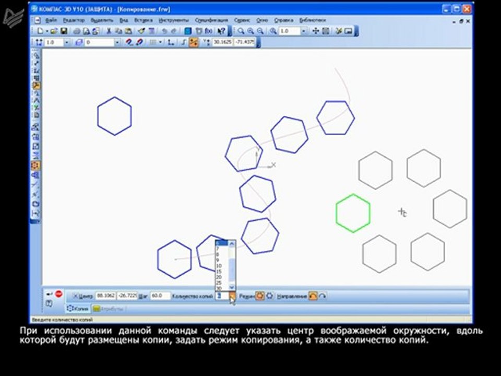This screenshot has height=376, width=501.
Task: Expand the cursor step 1.0 dropdown arrow
Action: pyautogui.click(x=66, y=42)
